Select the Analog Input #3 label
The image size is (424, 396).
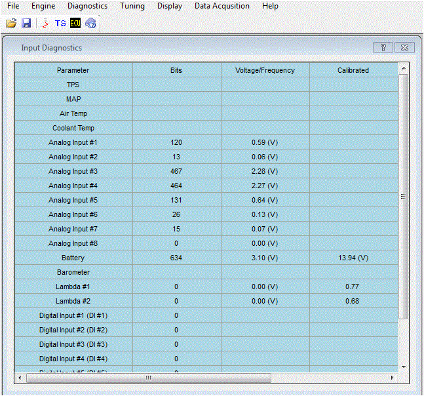pyautogui.click(x=73, y=171)
